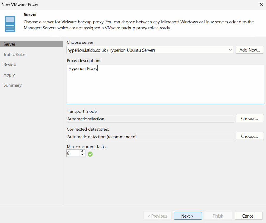
Task: Go to the Review step
Action: point(10,65)
